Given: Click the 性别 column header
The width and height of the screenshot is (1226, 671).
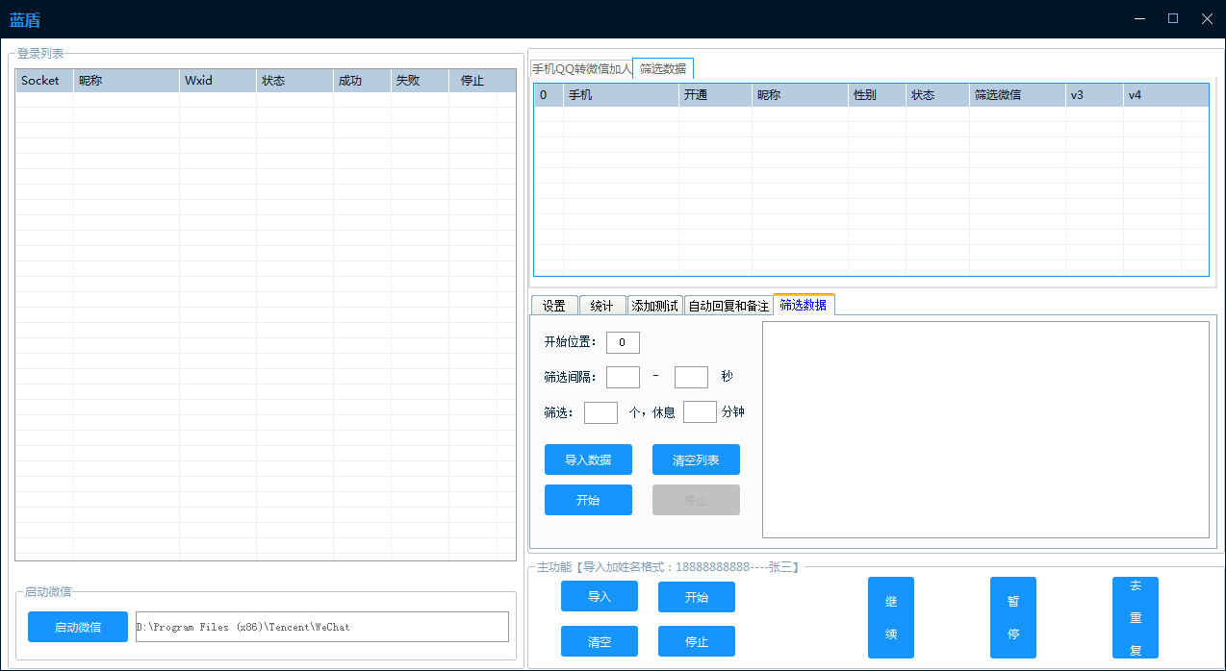Looking at the screenshot, I should pyautogui.click(x=877, y=95).
